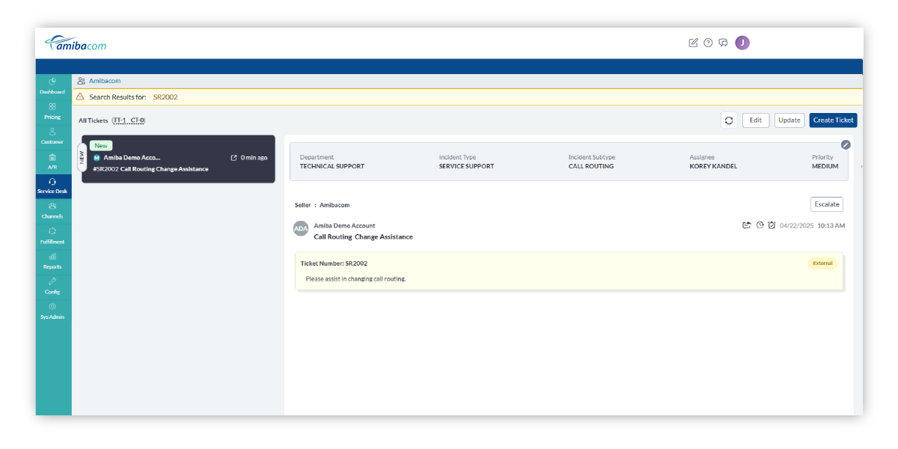Click the Create Ticket button
Viewport: 898px width, 449px height.
(833, 120)
